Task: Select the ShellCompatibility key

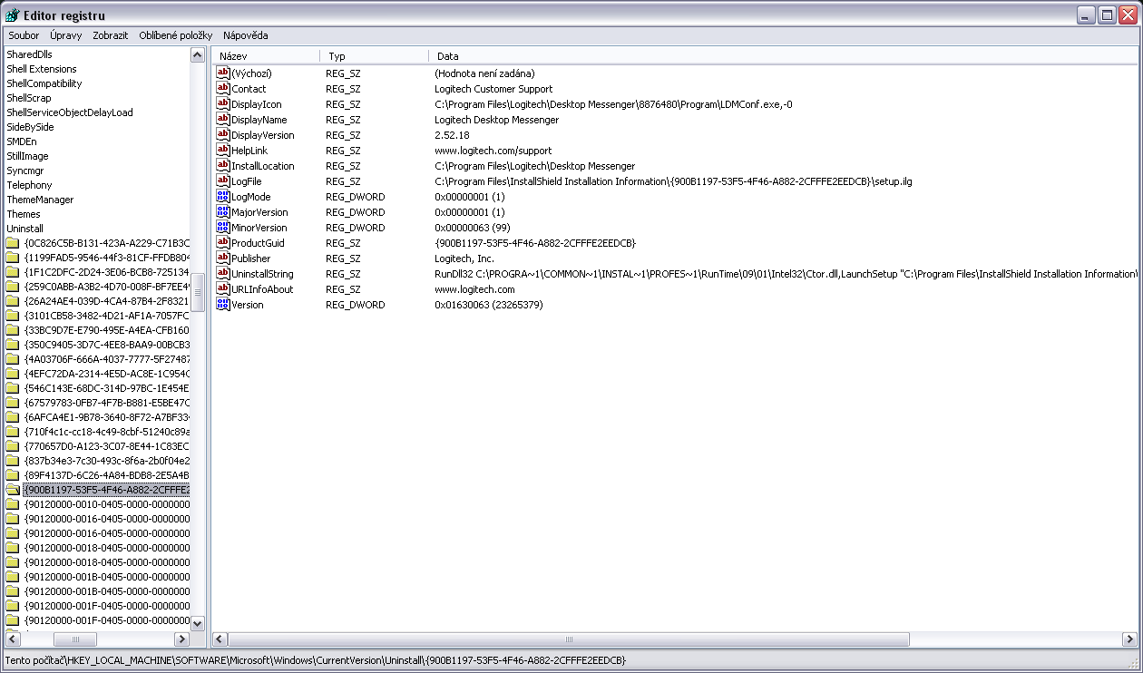Action: pos(44,83)
